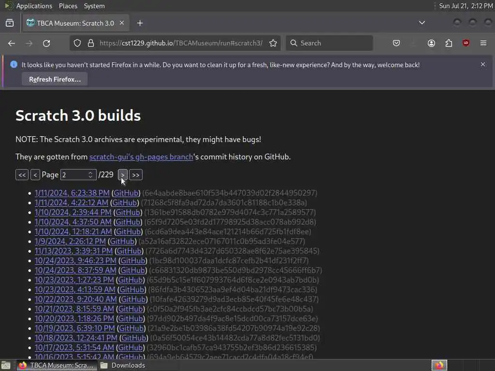
Task: Open GitHub link for 10/24/2023, 8:37:59 AM
Action: click(x=132, y=271)
